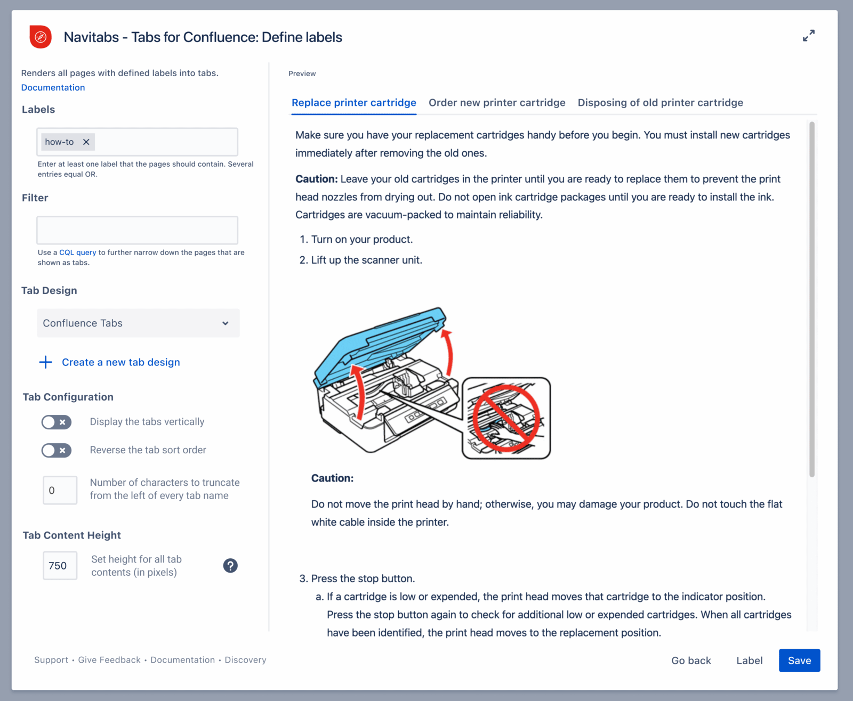Open the Documentation link under the description

[53, 87]
